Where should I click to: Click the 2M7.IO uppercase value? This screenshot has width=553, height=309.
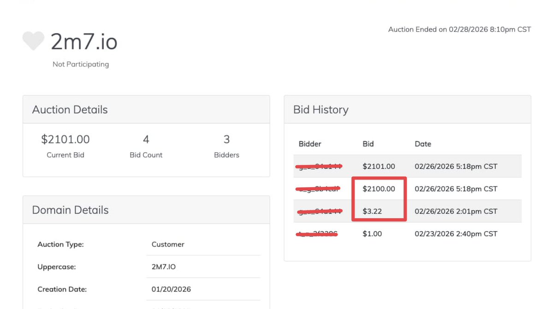164,267
